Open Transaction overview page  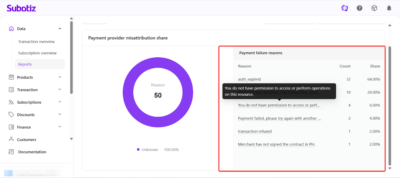click(36, 42)
